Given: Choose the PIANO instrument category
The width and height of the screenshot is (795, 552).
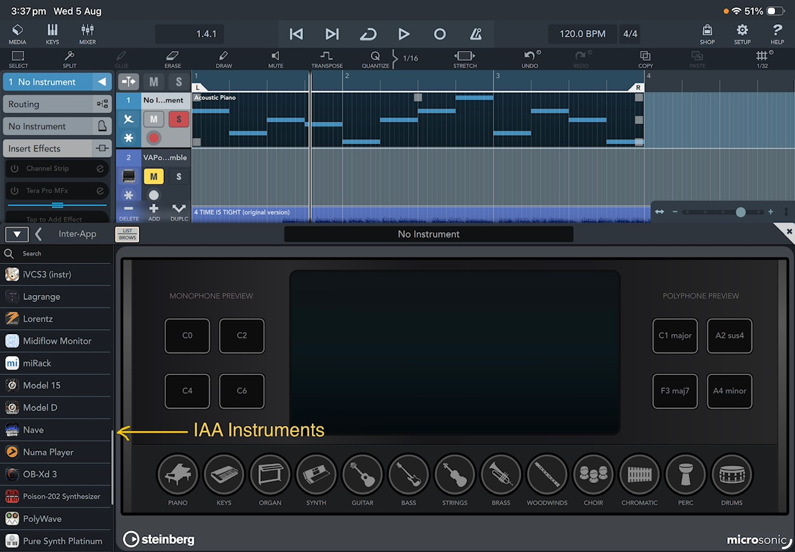Looking at the screenshot, I should click(178, 475).
